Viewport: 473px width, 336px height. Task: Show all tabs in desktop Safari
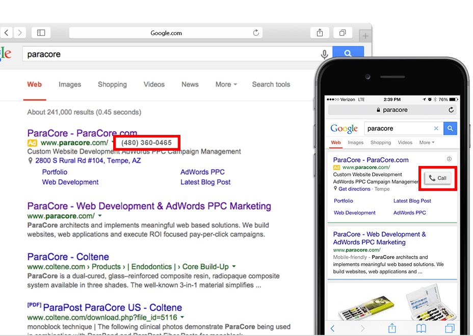[x=343, y=33]
